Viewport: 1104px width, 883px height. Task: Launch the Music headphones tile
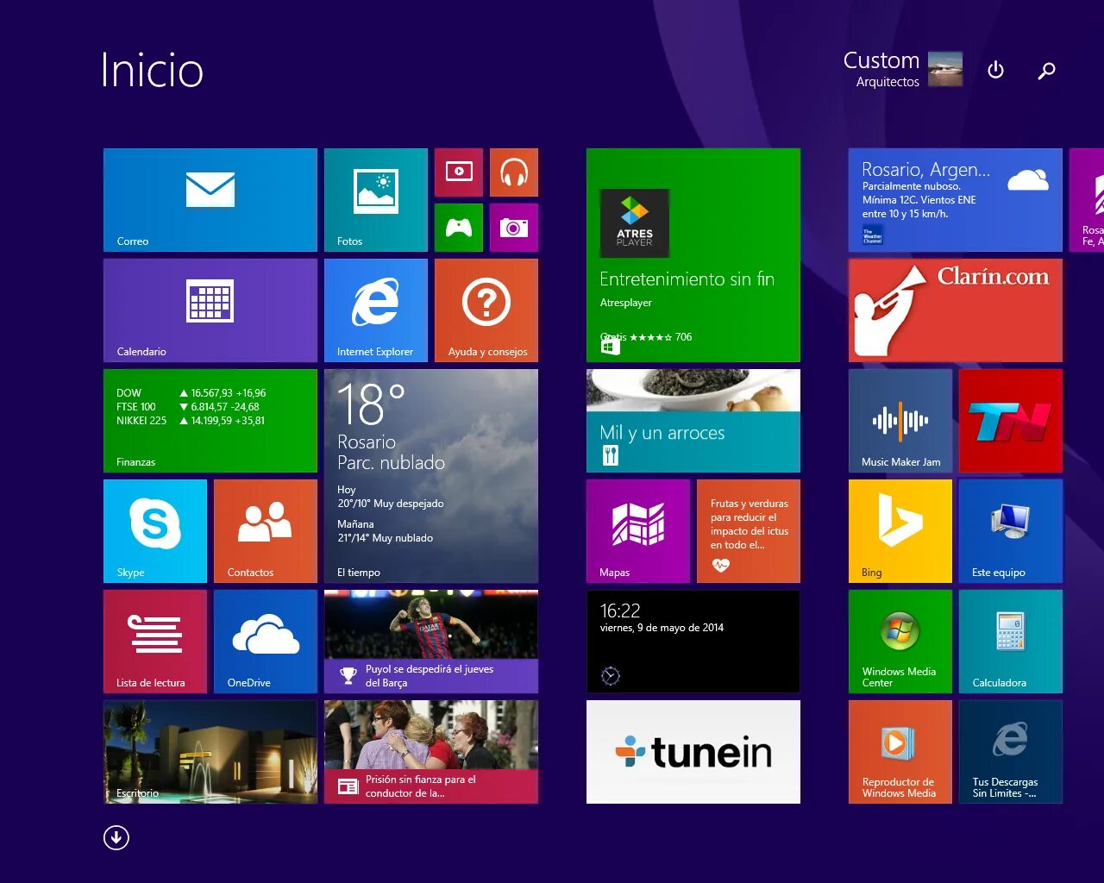point(514,172)
